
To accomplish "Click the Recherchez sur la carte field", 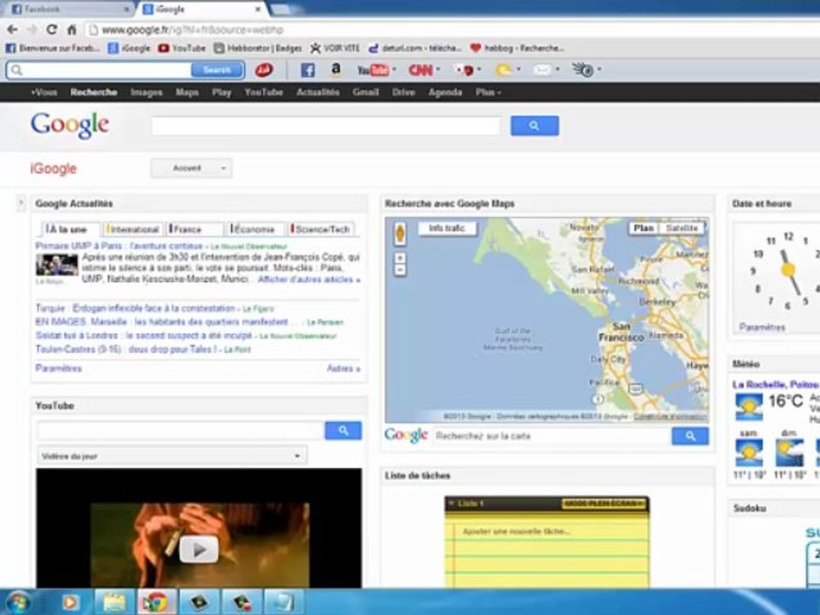I will point(552,436).
